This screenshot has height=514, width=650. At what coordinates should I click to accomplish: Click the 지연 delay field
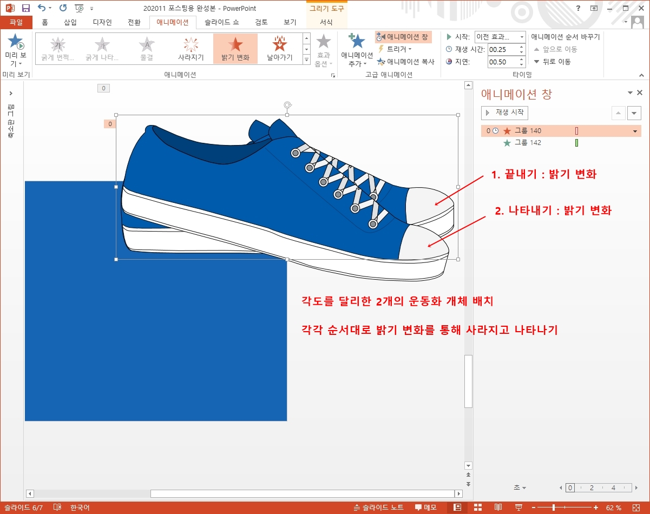click(x=503, y=62)
